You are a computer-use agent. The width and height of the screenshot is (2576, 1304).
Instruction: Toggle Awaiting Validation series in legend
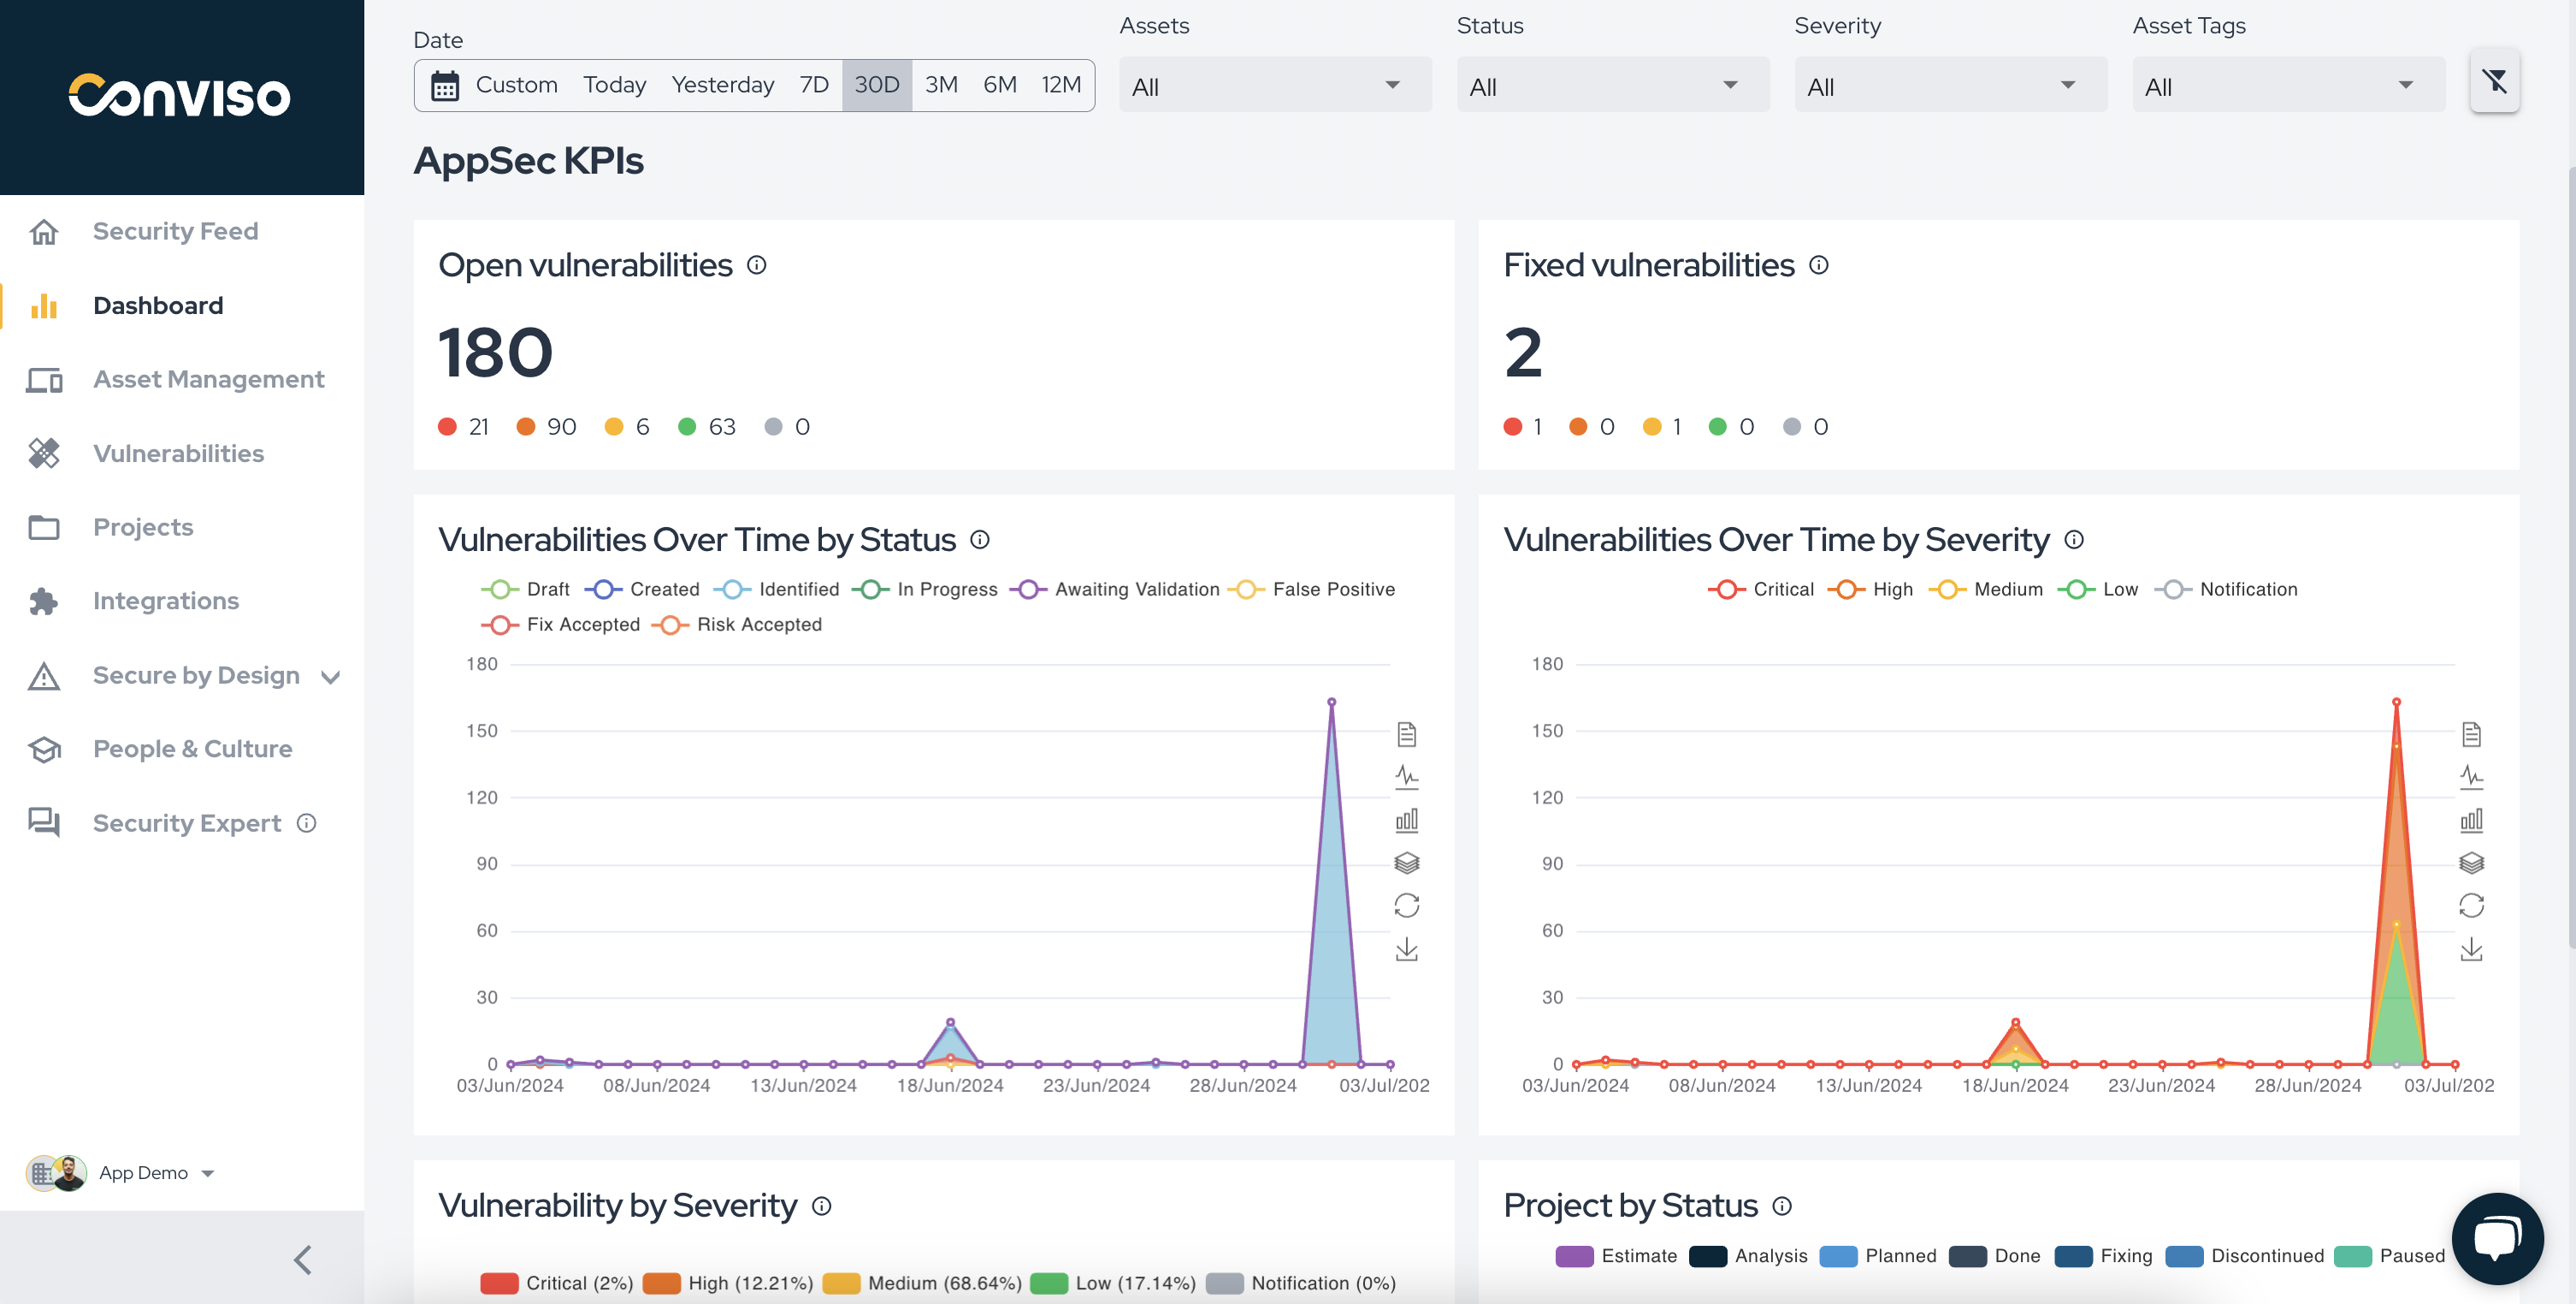[1115, 590]
